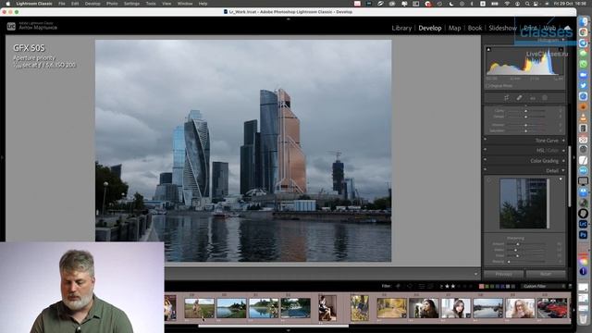The width and height of the screenshot is (592, 333).
Task: Open Photoshop from the Dock
Action: (584, 235)
